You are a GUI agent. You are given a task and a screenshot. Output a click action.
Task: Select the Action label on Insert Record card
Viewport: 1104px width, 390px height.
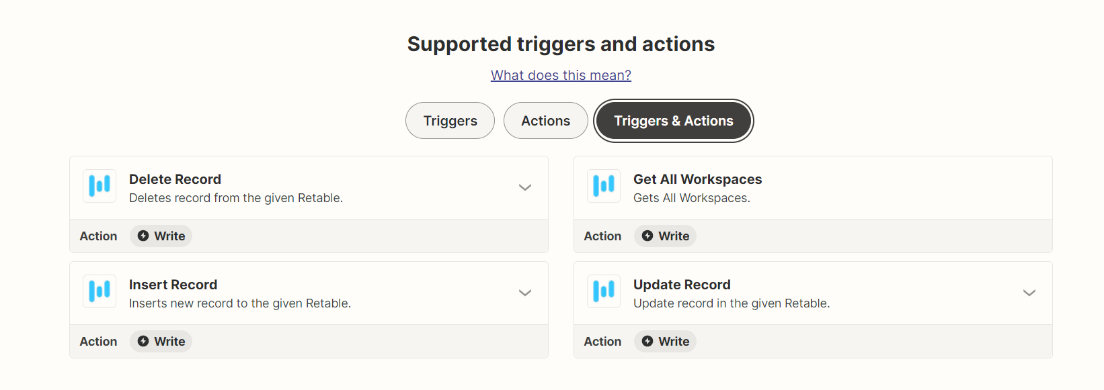[x=98, y=341]
